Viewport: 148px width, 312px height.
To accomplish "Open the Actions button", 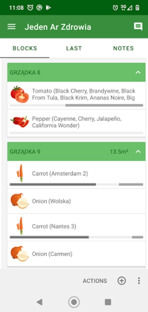I will 95,281.
